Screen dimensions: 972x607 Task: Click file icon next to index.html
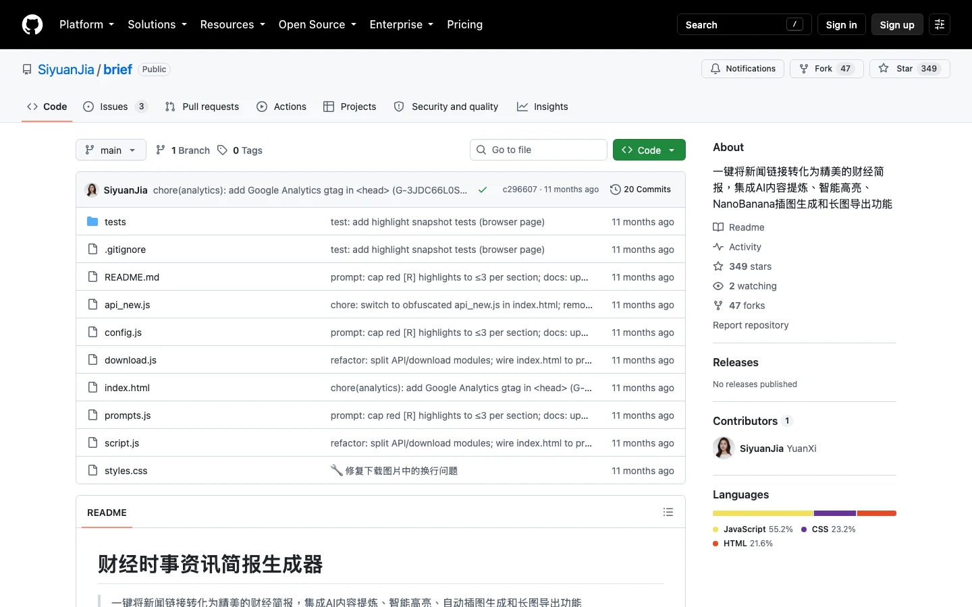(92, 388)
